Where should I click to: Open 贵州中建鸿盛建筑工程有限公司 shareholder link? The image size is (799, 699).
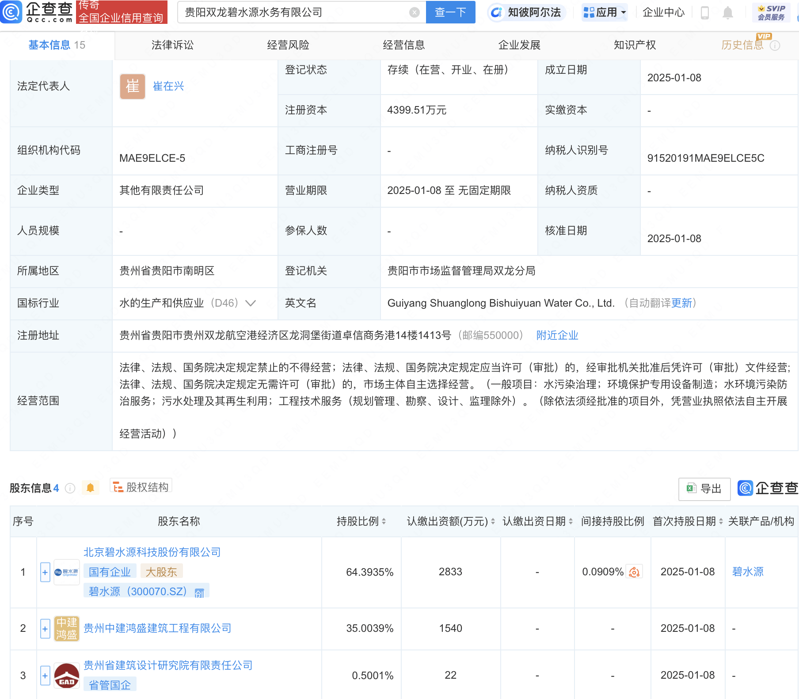(x=157, y=628)
